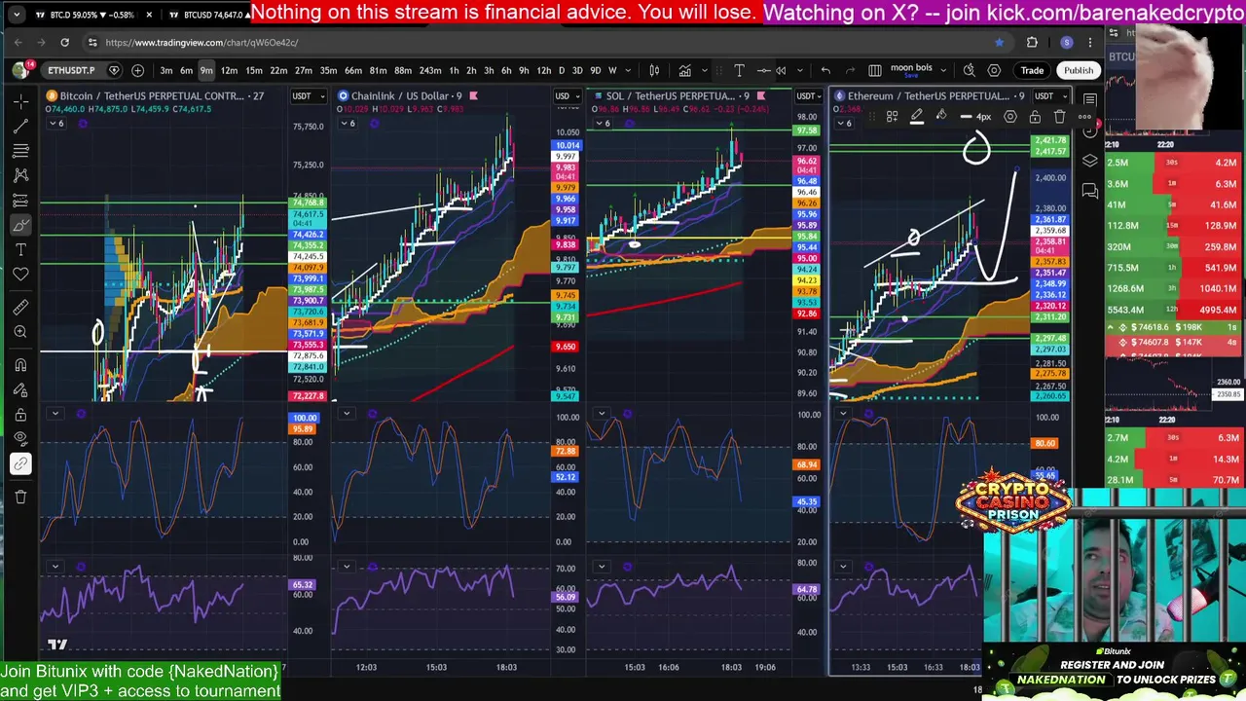The image size is (1246, 701).
Task: Expand the indicators favorites dropdown arrow
Action: pyautogui.click(x=706, y=70)
